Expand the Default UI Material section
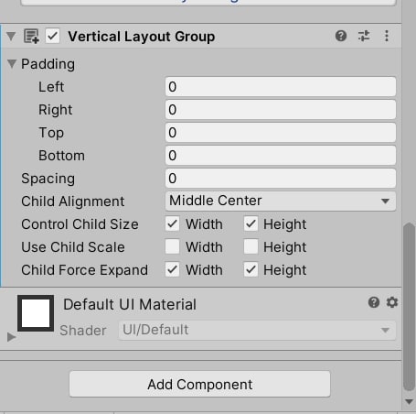This screenshot has width=416, height=414. pos(11,337)
